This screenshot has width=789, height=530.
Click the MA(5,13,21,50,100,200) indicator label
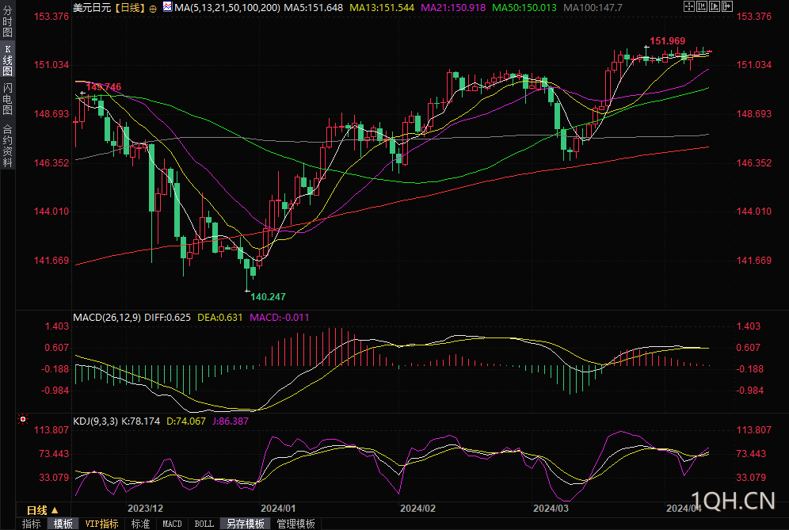click(x=227, y=8)
